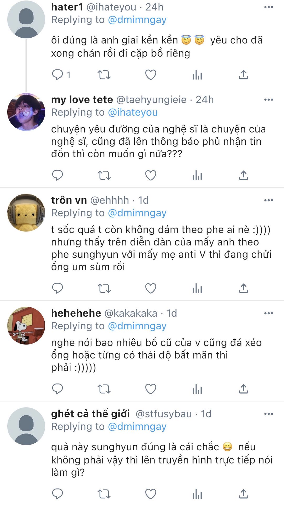This screenshot has height=505, width=284.
Task: Reply to trôn vn's tweet
Action: (58, 288)
